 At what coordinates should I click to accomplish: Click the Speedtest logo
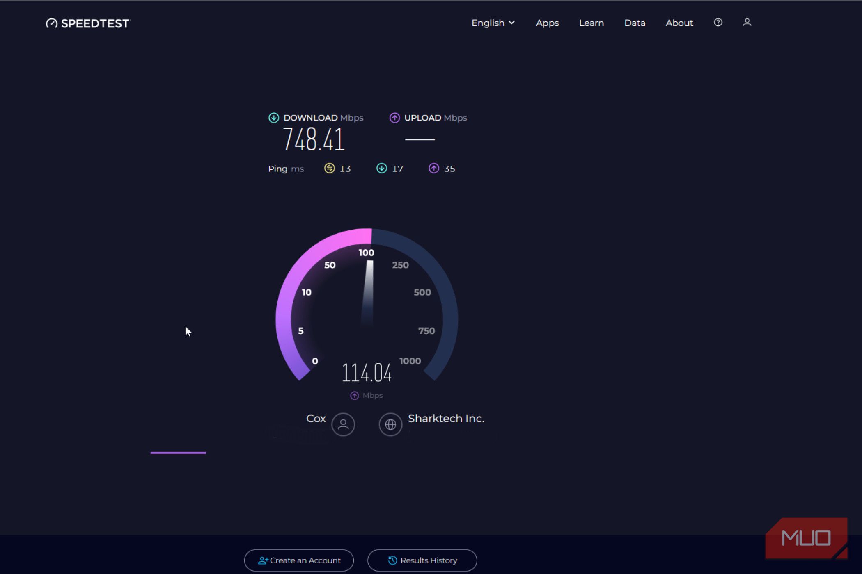pos(88,23)
